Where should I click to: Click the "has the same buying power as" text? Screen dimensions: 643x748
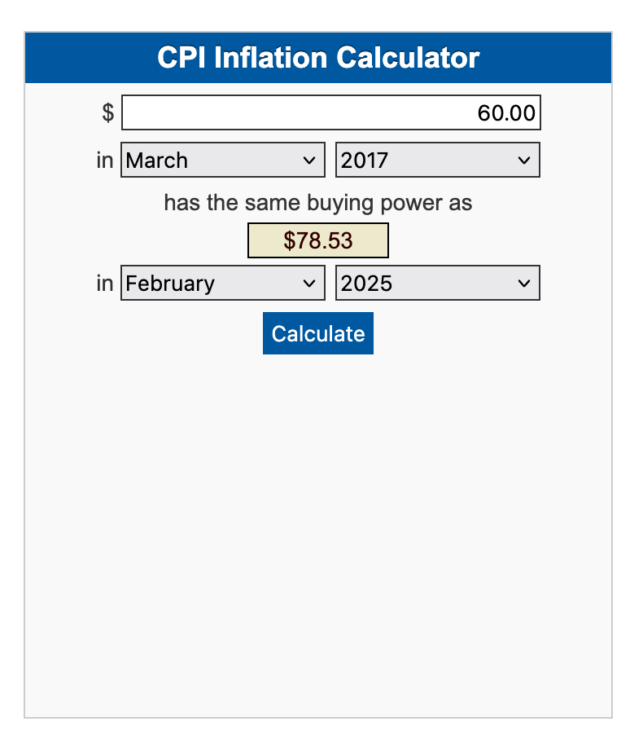[x=318, y=202]
